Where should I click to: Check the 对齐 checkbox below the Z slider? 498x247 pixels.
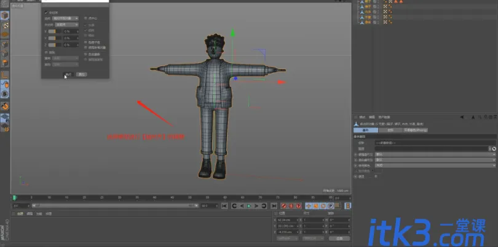pyautogui.click(x=46, y=52)
